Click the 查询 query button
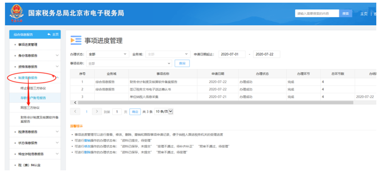Screen dimensions: 379x180 182,63
